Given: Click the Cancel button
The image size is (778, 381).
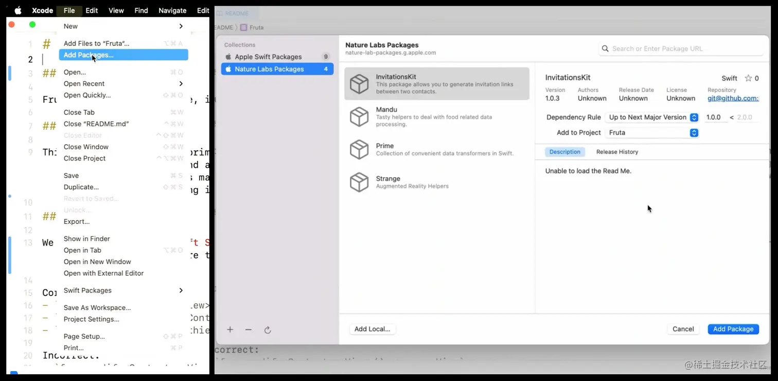Looking at the screenshot, I should [x=683, y=329].
